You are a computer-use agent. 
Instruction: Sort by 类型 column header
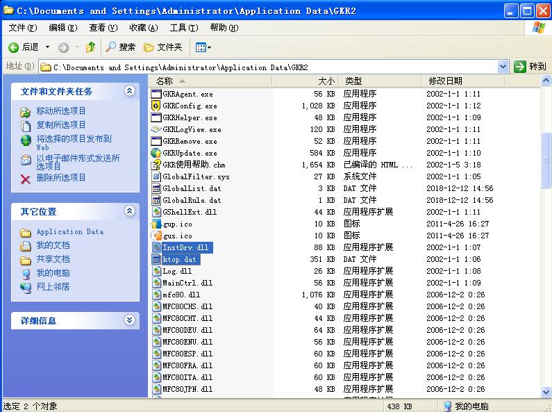coord(380,81)
